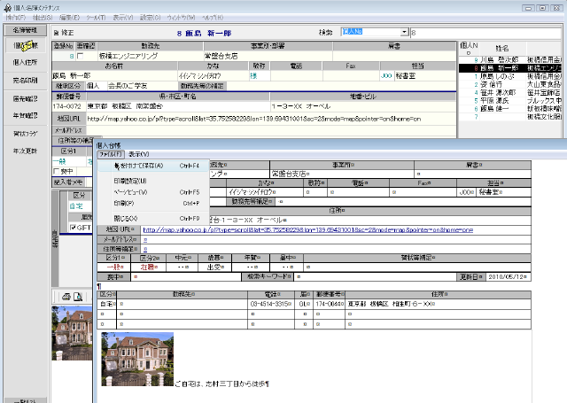The width and height of the screenshot is (567, 403).
Task: Click the search text field containing 8
Action: pyautogui.click(x=485, y=33)
